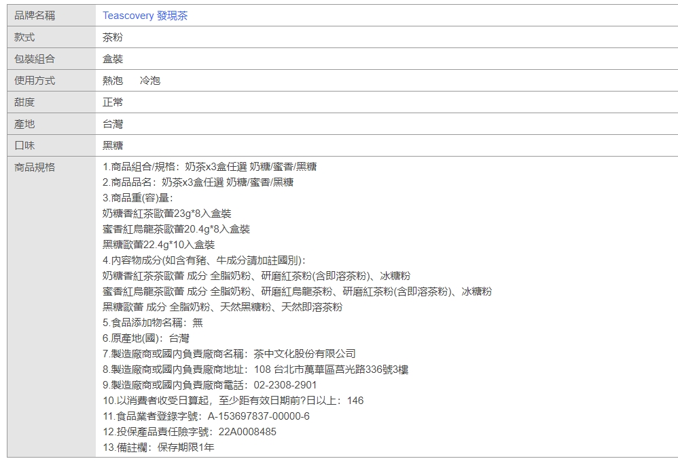
Task: Select line 1.商品組合/規格
Action: click(210, 167)
